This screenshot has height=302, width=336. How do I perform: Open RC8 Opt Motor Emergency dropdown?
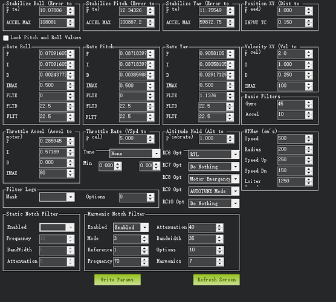point(214,179)
